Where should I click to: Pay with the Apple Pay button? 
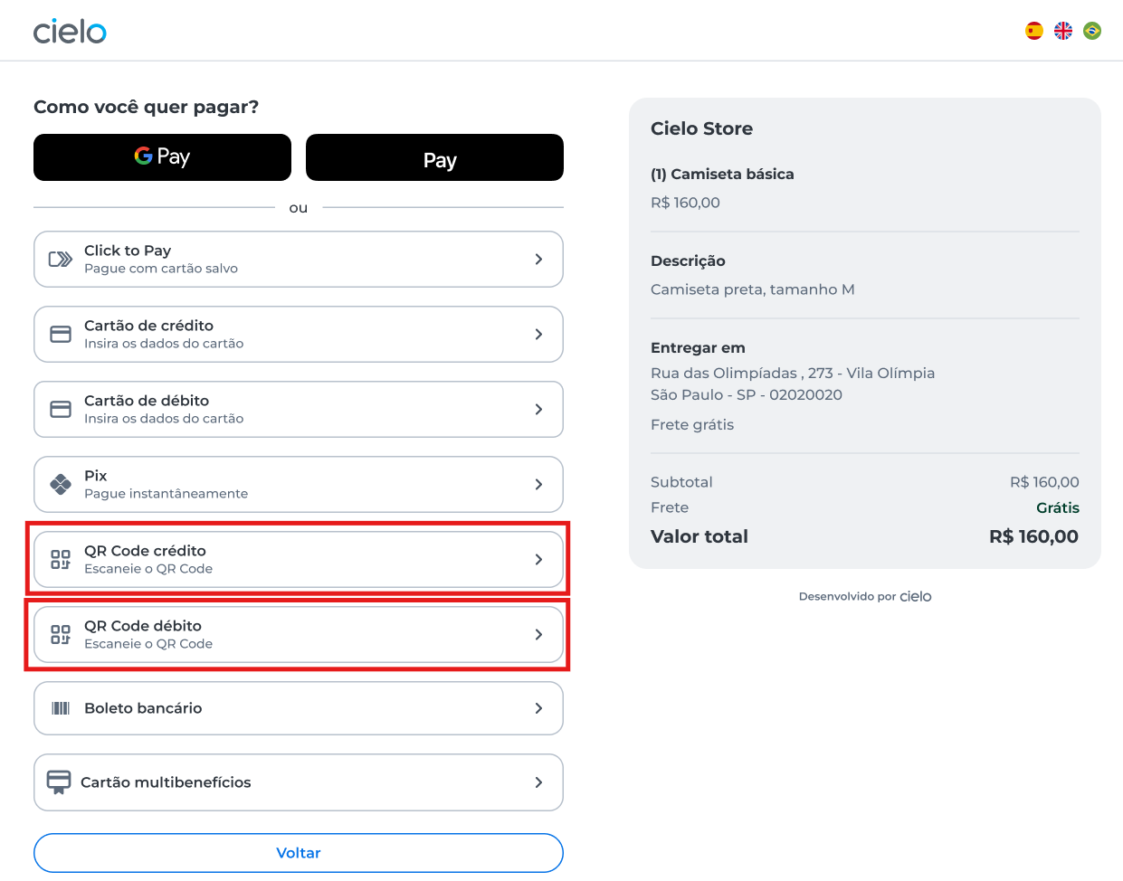(x=434, y=157)
